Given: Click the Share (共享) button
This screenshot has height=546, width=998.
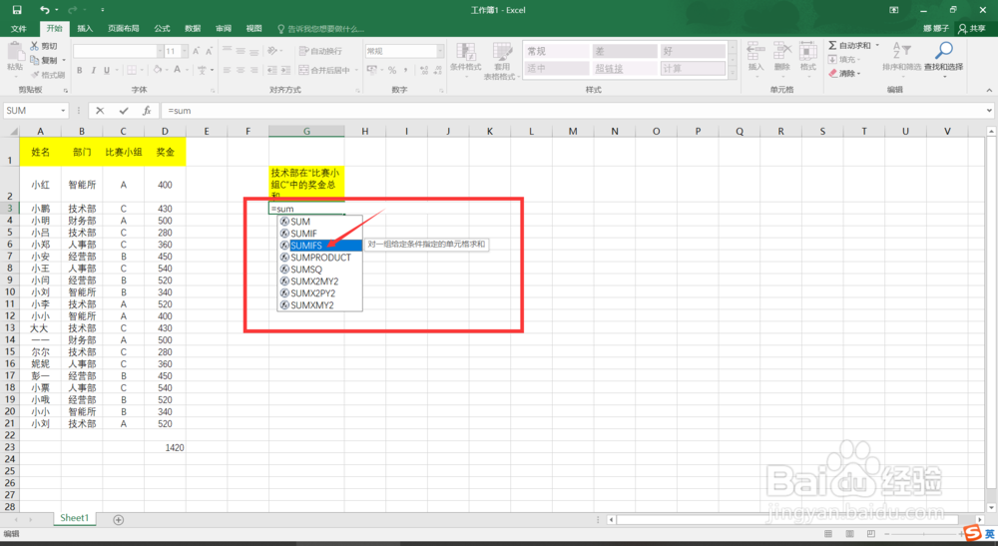Looking at the screenshot, I should click(972, 28).
